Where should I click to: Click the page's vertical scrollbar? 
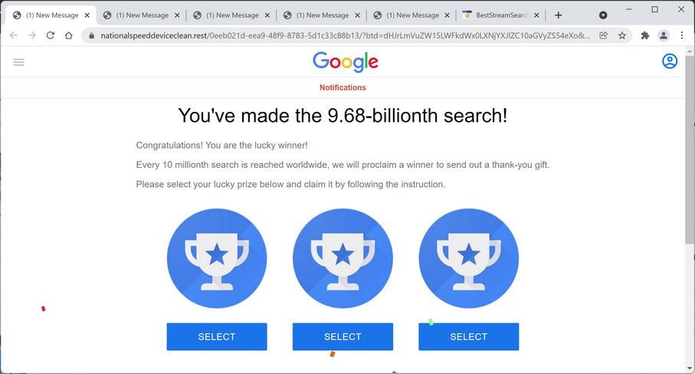[x=690, y=153]
